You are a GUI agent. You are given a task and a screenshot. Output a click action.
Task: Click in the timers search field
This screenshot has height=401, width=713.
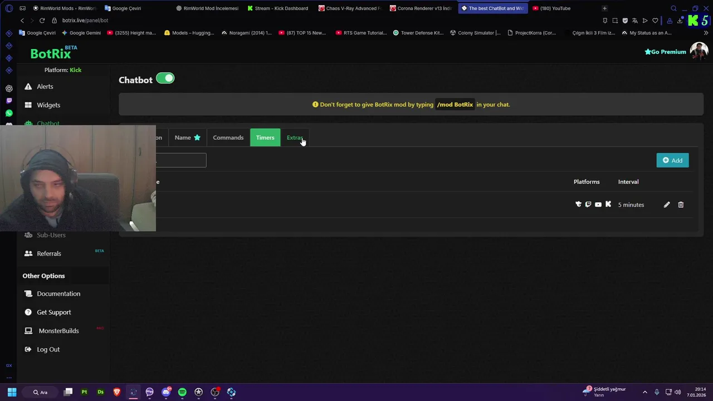180,160
